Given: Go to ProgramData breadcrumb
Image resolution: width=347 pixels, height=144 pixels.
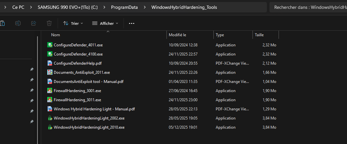Looking at the screenshot, I should 124,7.
